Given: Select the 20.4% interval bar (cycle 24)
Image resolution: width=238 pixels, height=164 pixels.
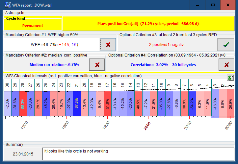Looking at the screenshot, I should coord(54,104).
